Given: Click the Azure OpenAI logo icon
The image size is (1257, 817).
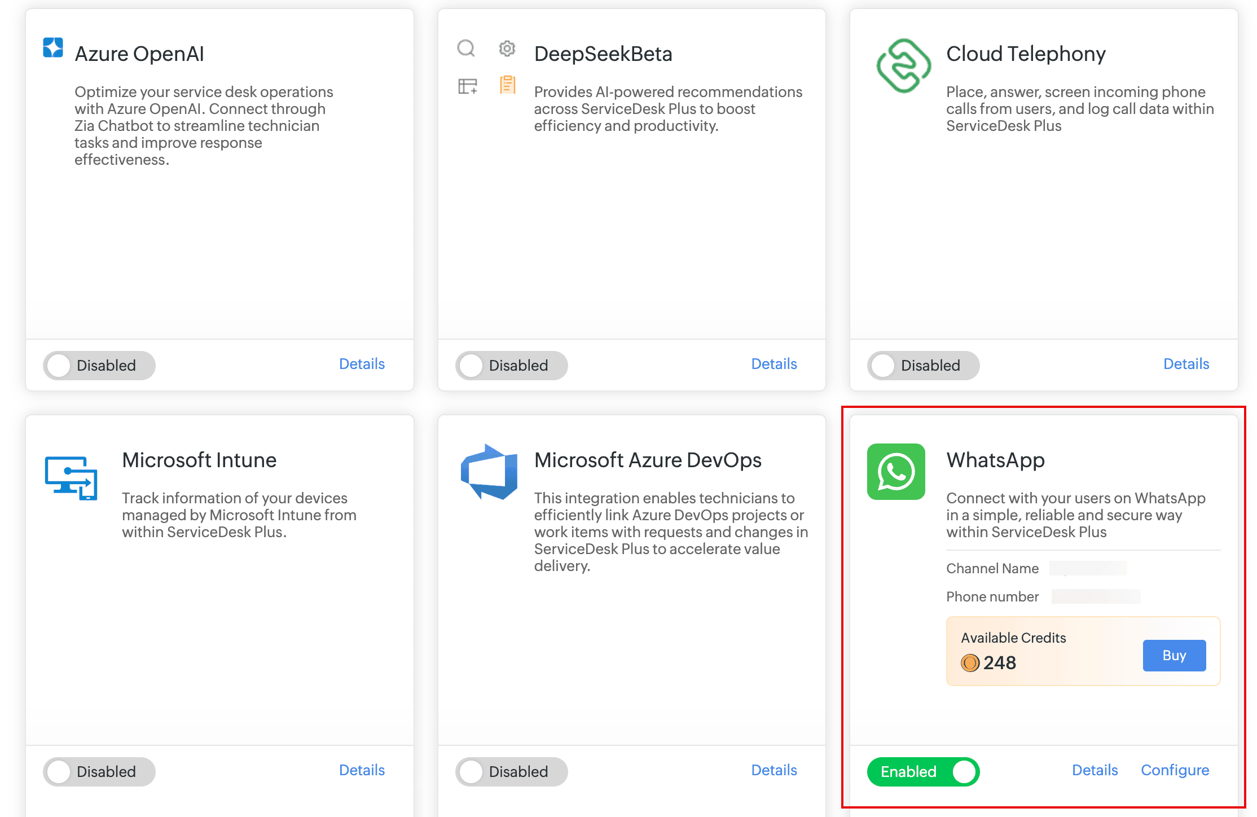Looking at the screenshot, I should [53, 47].
